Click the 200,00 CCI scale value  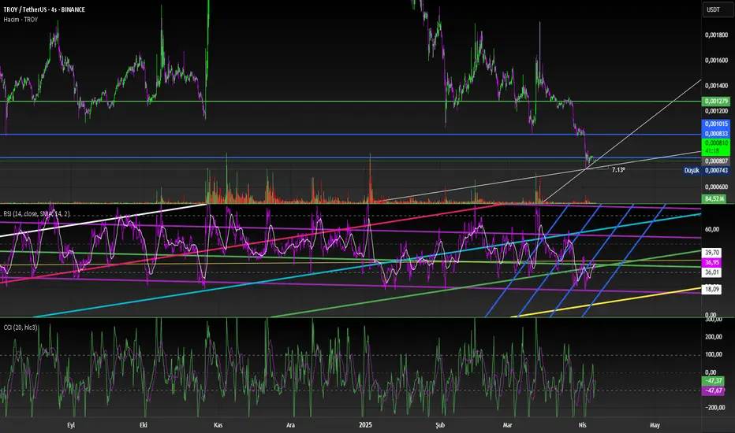click(714, 337)
